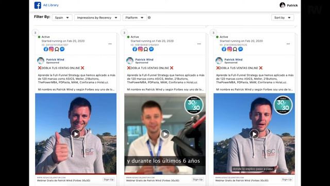The width and height of the screenshot is (330, 186).
Task: Click Audience Network icon on the 'donde lo explico' ad
Action: pyautogui.click(x=235, y=49)
